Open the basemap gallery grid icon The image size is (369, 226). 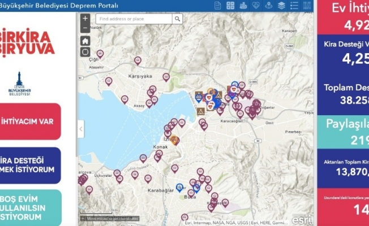[230, 6]
